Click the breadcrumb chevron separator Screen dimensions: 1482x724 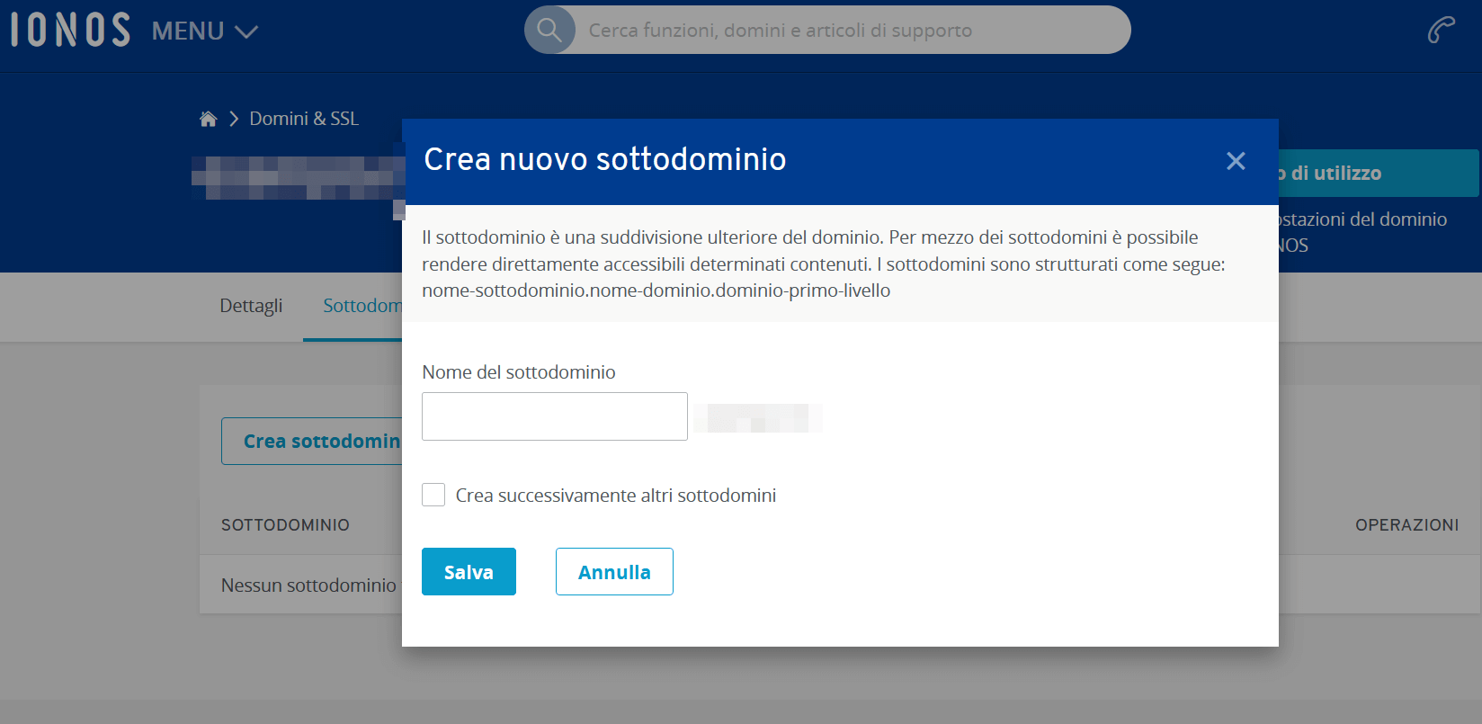(234, 119)
